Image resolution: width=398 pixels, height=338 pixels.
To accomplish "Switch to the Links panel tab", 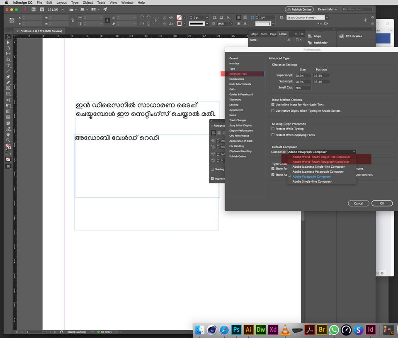I will click(283, 34).
